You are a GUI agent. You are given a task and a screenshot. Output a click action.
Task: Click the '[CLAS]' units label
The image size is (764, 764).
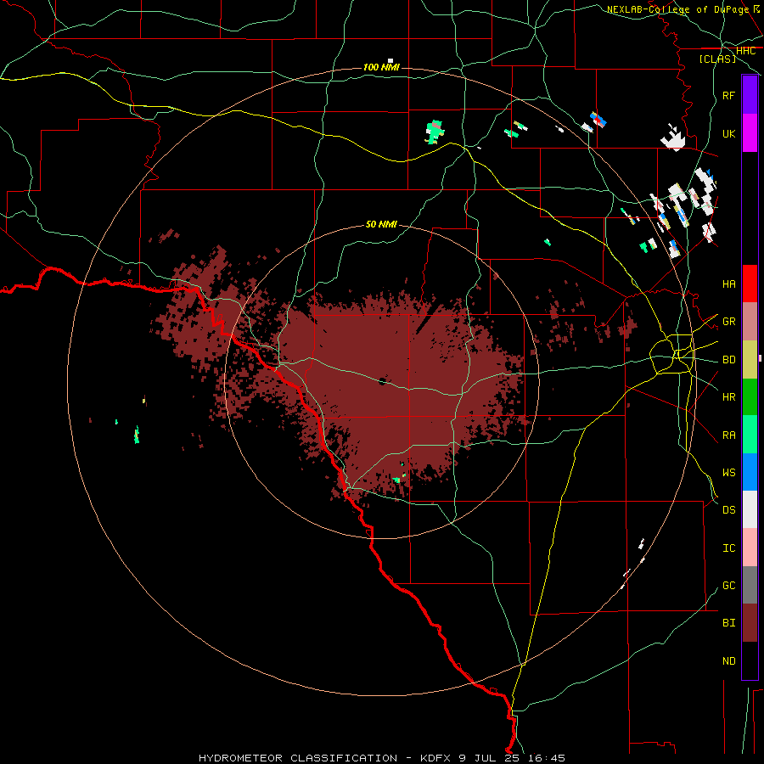(717, 59)
